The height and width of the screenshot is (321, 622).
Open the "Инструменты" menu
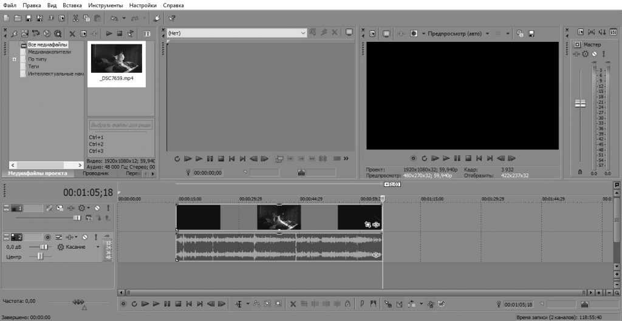[x=106, y=5]
